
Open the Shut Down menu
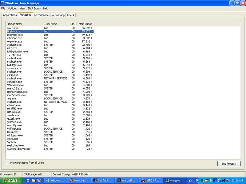coord(34,8)
